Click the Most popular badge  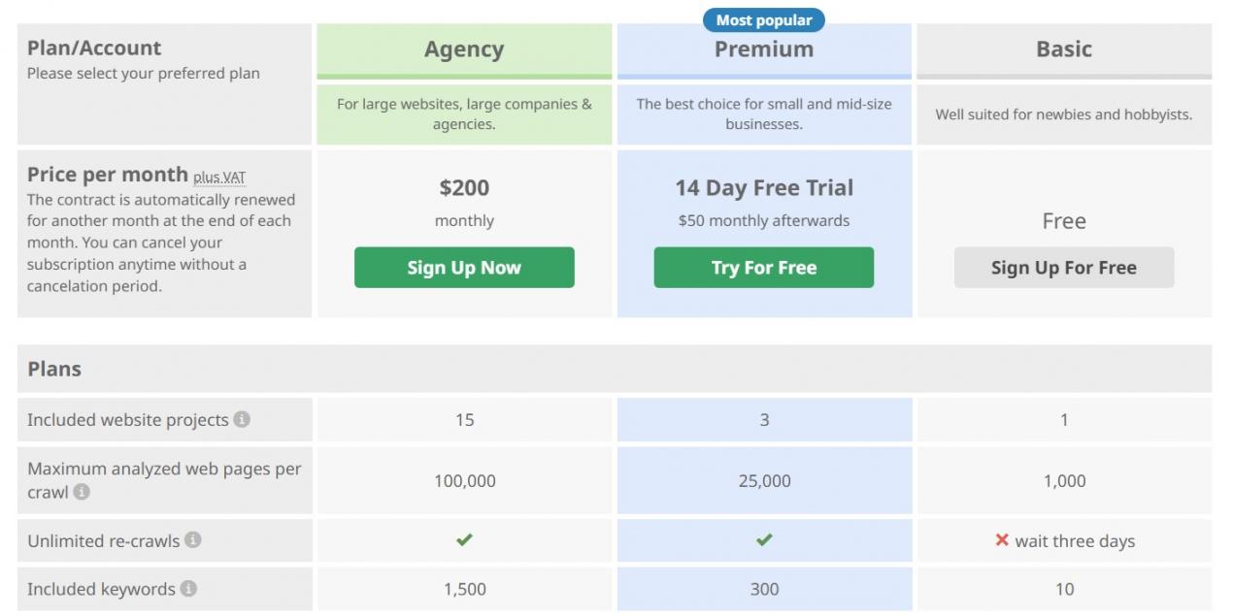[x=764, y=19]
